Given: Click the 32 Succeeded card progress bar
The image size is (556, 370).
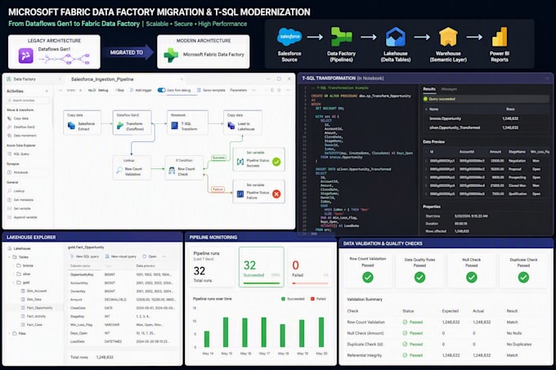Looking at the screenshot, I should 262,283.
